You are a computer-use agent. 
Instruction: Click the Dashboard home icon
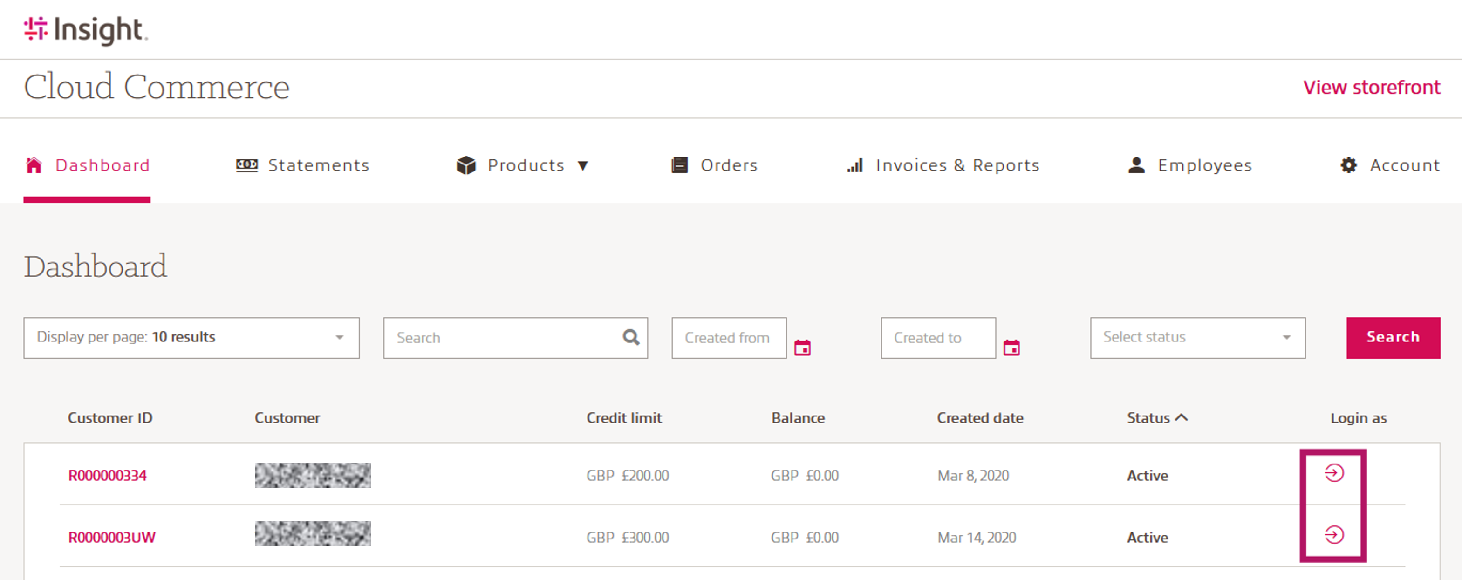click(x=34, y=165)
